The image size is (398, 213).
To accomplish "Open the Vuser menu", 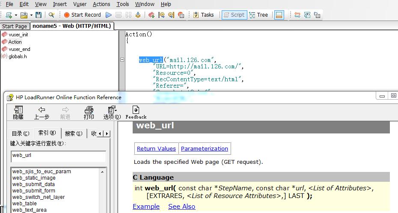I will 80,4.
